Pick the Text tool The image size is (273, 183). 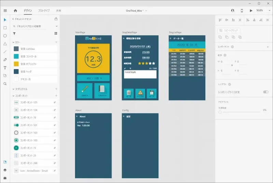pos(5,68)
